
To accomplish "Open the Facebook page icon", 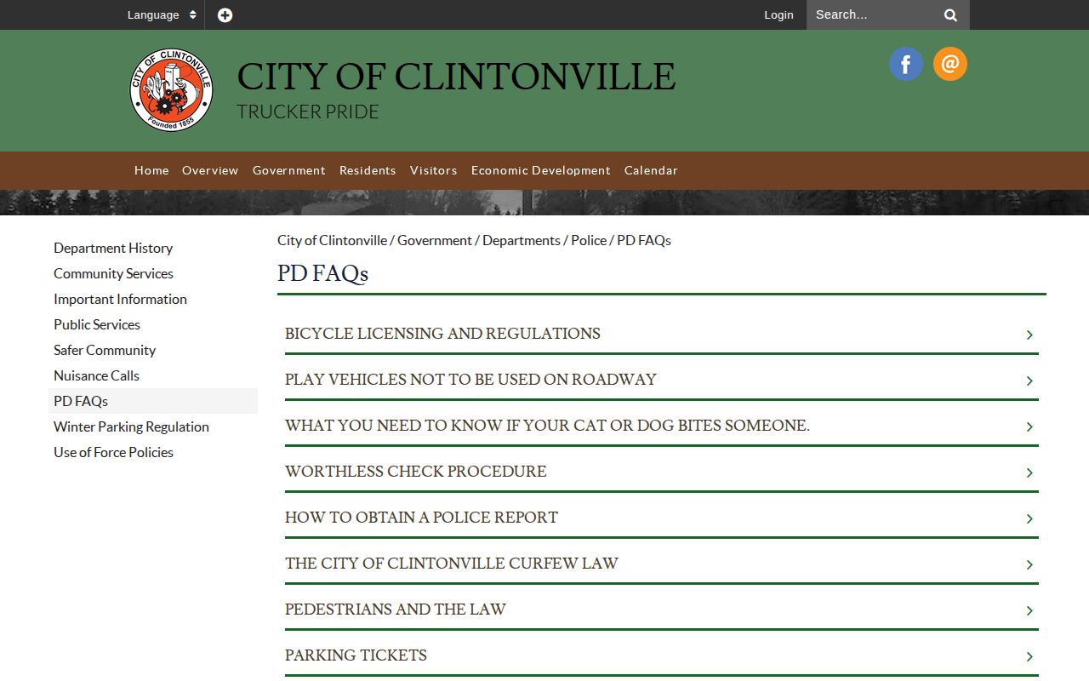I will click(906, 64).
